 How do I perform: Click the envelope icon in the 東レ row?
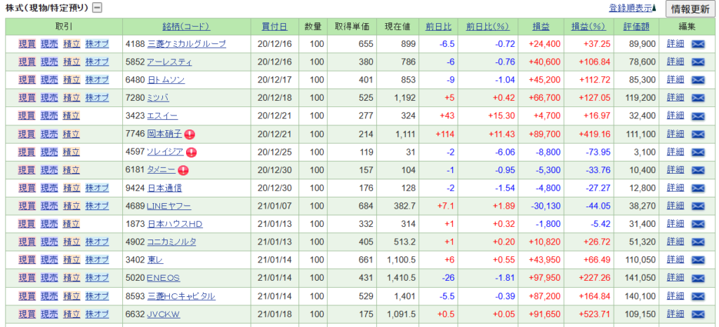point(698,260)
